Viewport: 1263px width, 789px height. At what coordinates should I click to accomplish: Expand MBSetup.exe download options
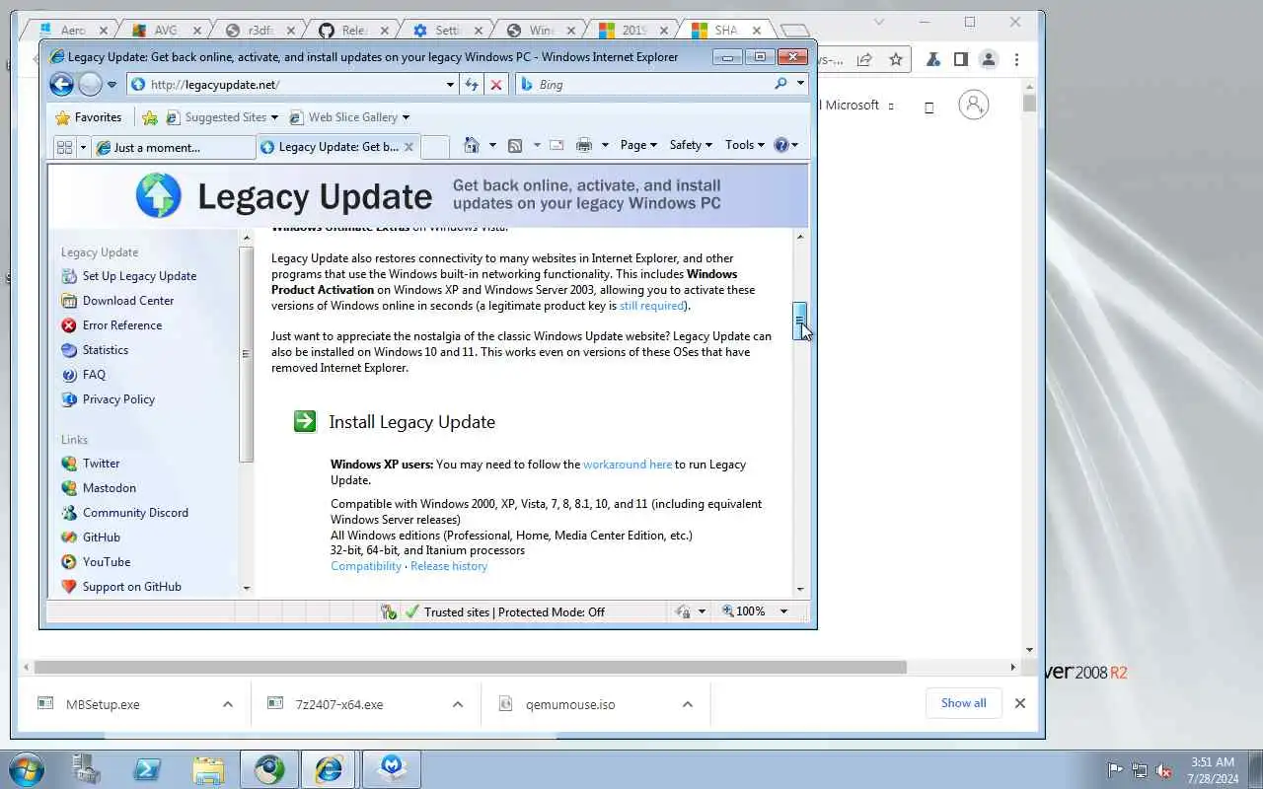pos(228,704)
